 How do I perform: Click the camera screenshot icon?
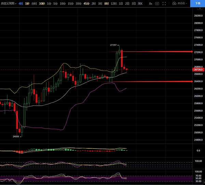(x=157, y=3)
